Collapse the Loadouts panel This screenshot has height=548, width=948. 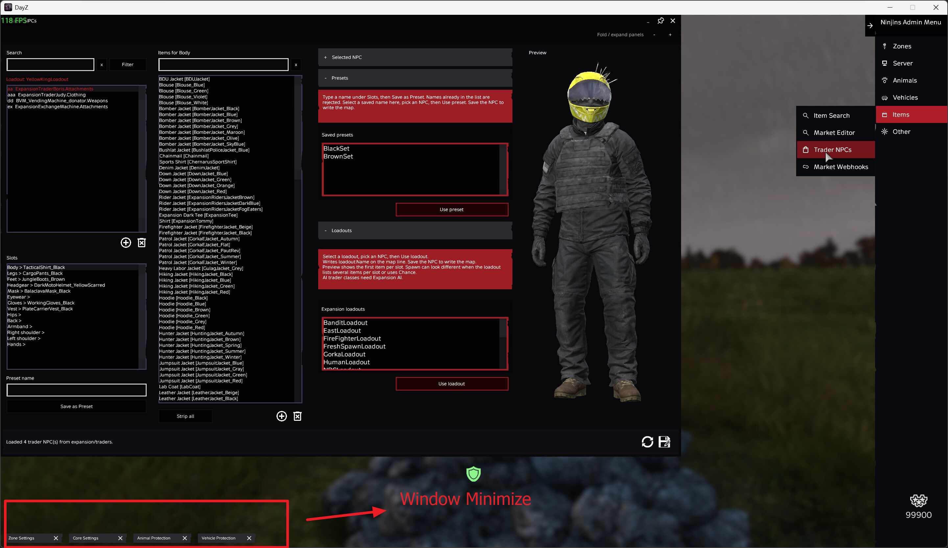pos(415,230)
